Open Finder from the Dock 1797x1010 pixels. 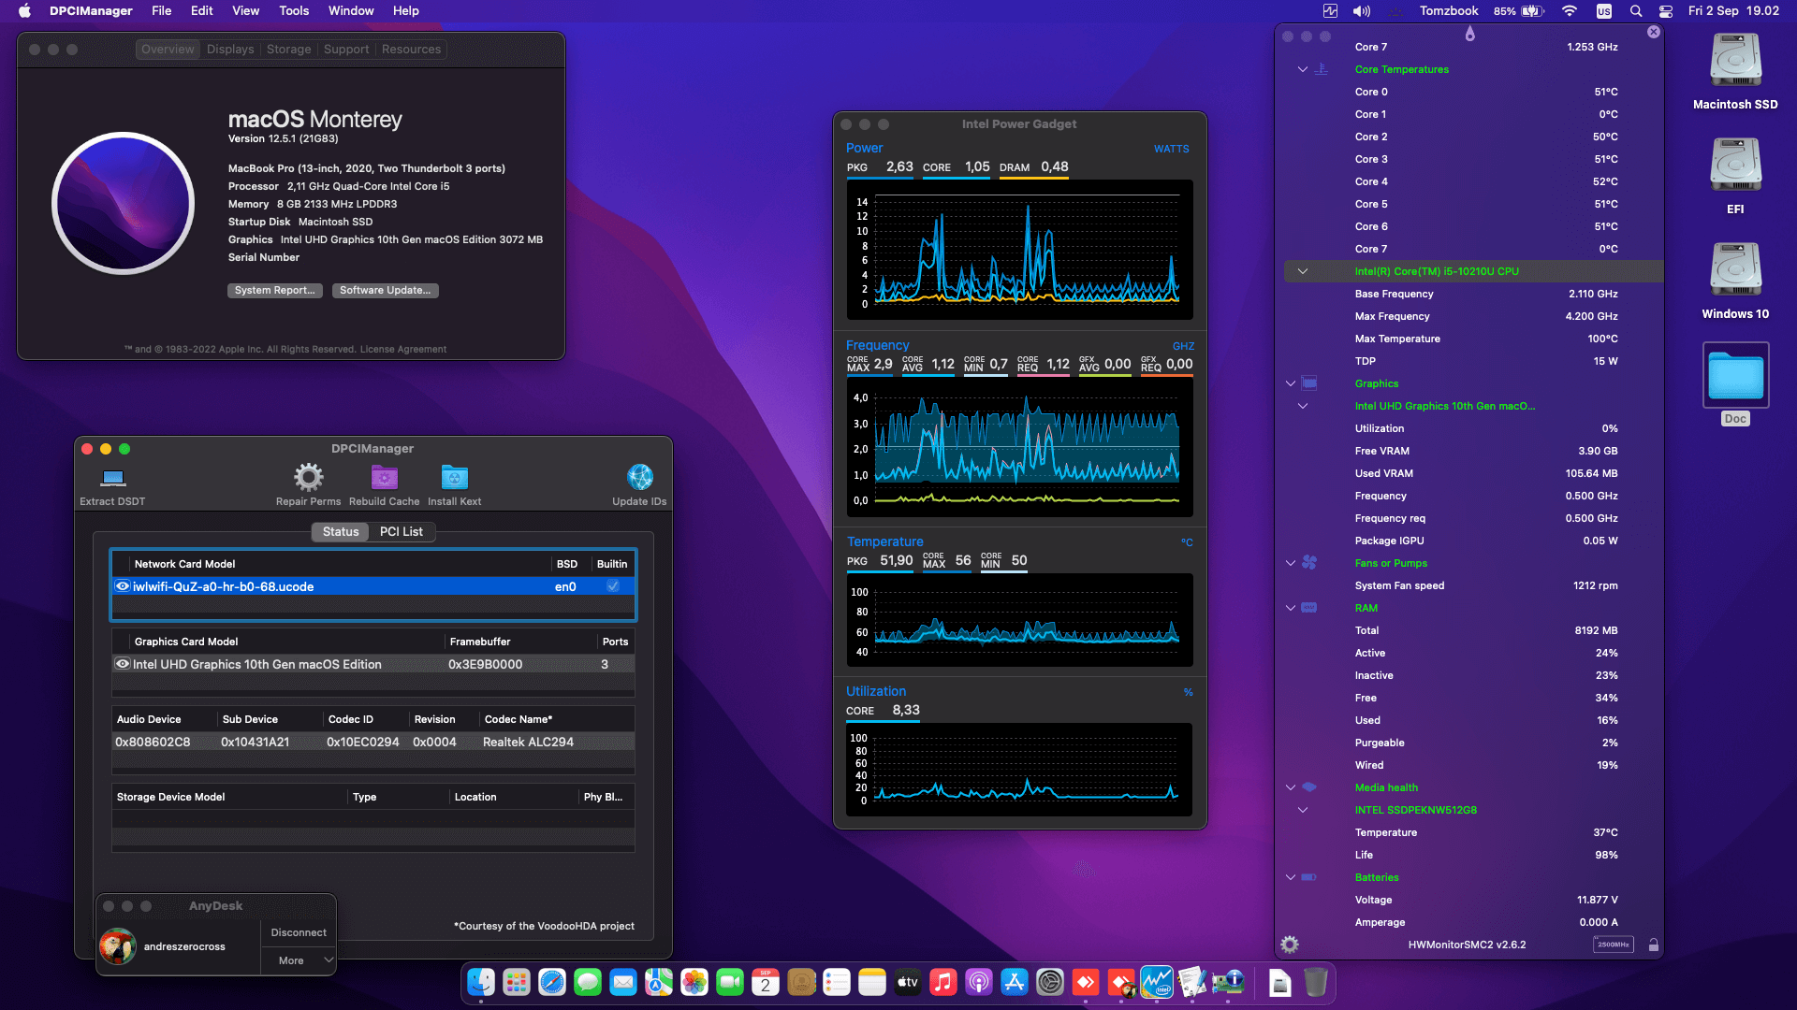coord(481,982)
